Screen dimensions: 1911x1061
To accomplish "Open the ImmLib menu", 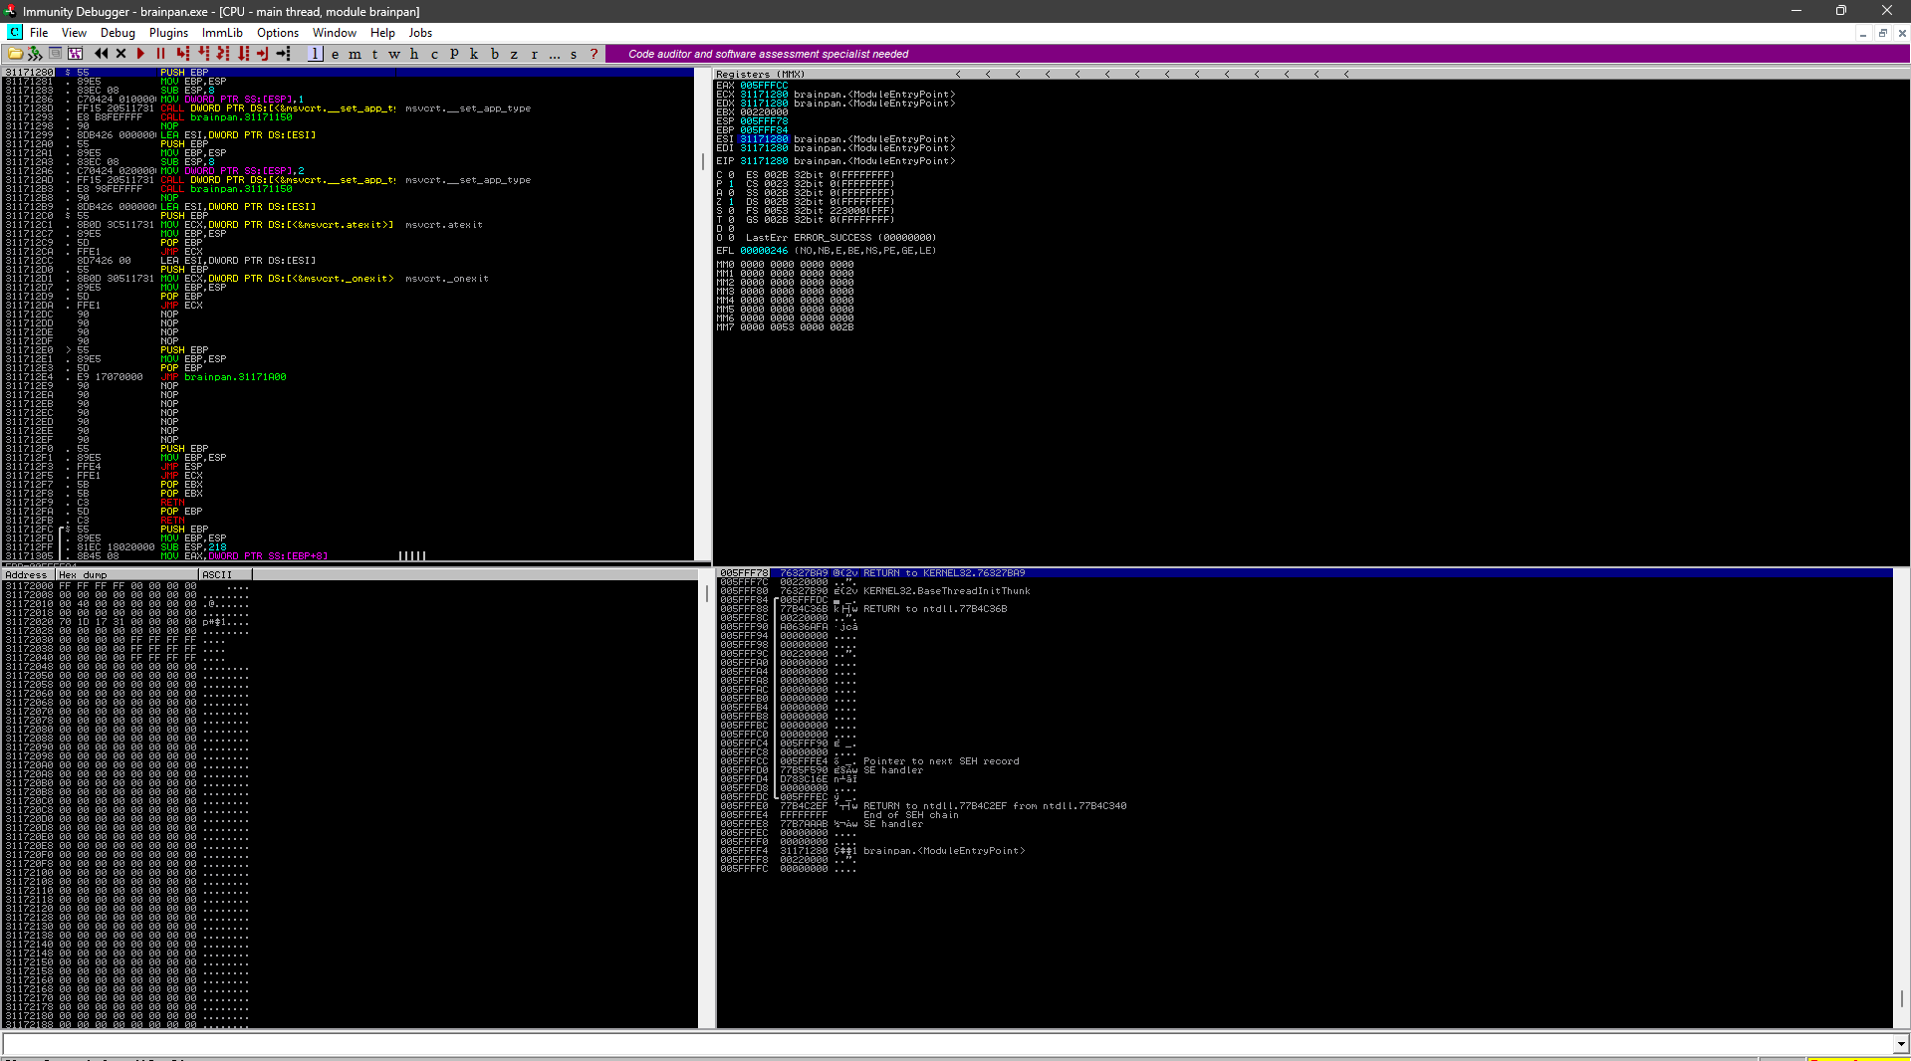I will click(222, 33).
